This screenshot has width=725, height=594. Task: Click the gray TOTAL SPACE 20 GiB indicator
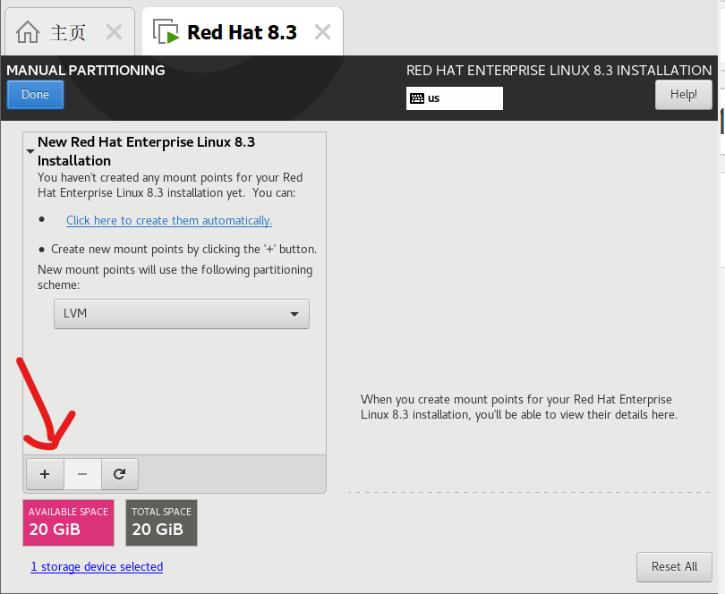tap(161, 522)
